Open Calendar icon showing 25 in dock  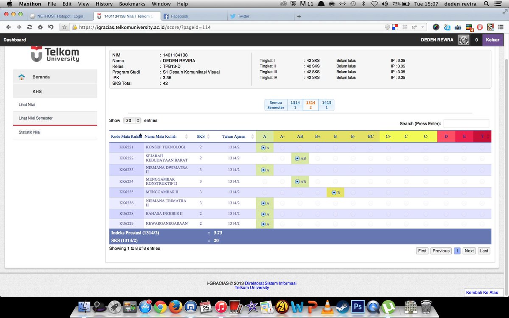point(206,307)
